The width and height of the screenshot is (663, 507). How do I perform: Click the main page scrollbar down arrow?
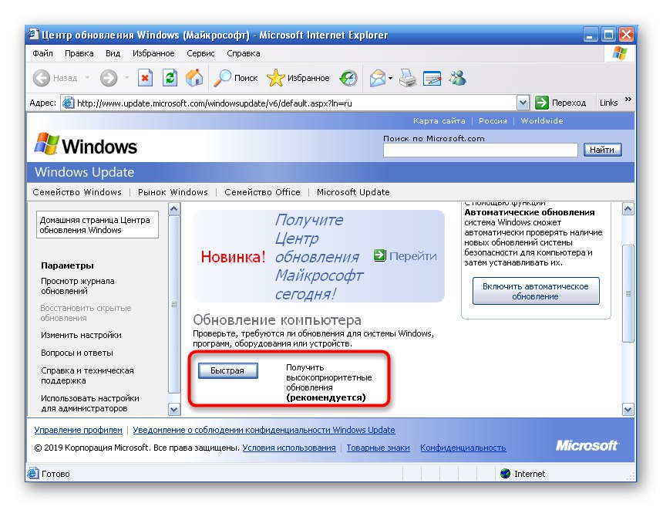point(628,409)
